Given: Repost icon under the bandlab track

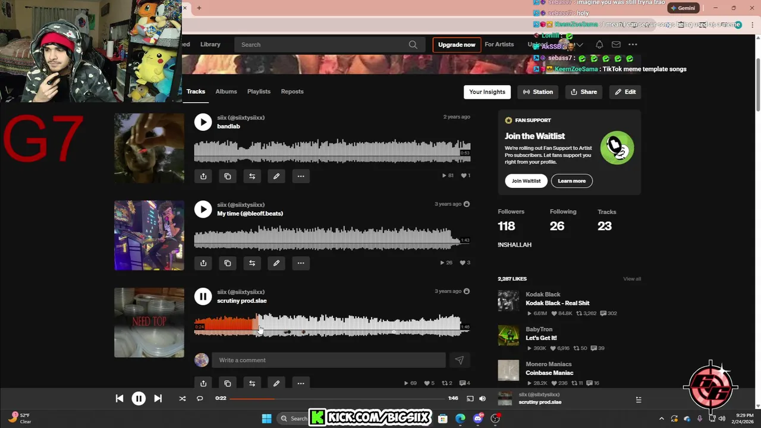Looking at the screenshot, I should pyautogui.click(x=252, y=176).
